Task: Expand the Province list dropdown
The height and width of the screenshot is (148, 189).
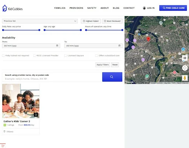Action: point(40,21)
